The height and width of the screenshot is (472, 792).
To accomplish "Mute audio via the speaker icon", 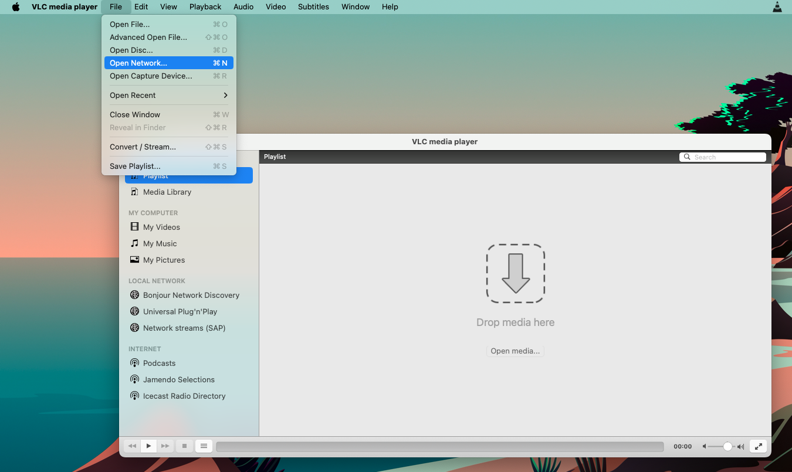I will tap(703, 446).
